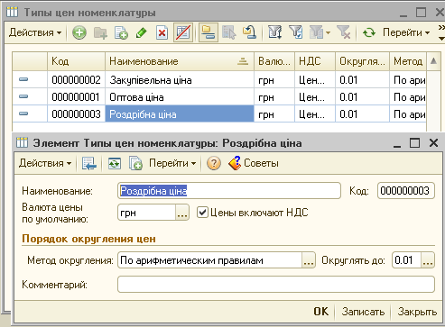The image size is (445, 327).
Task: Open the Действия menu in element window
Action: (x=45, y=163)
